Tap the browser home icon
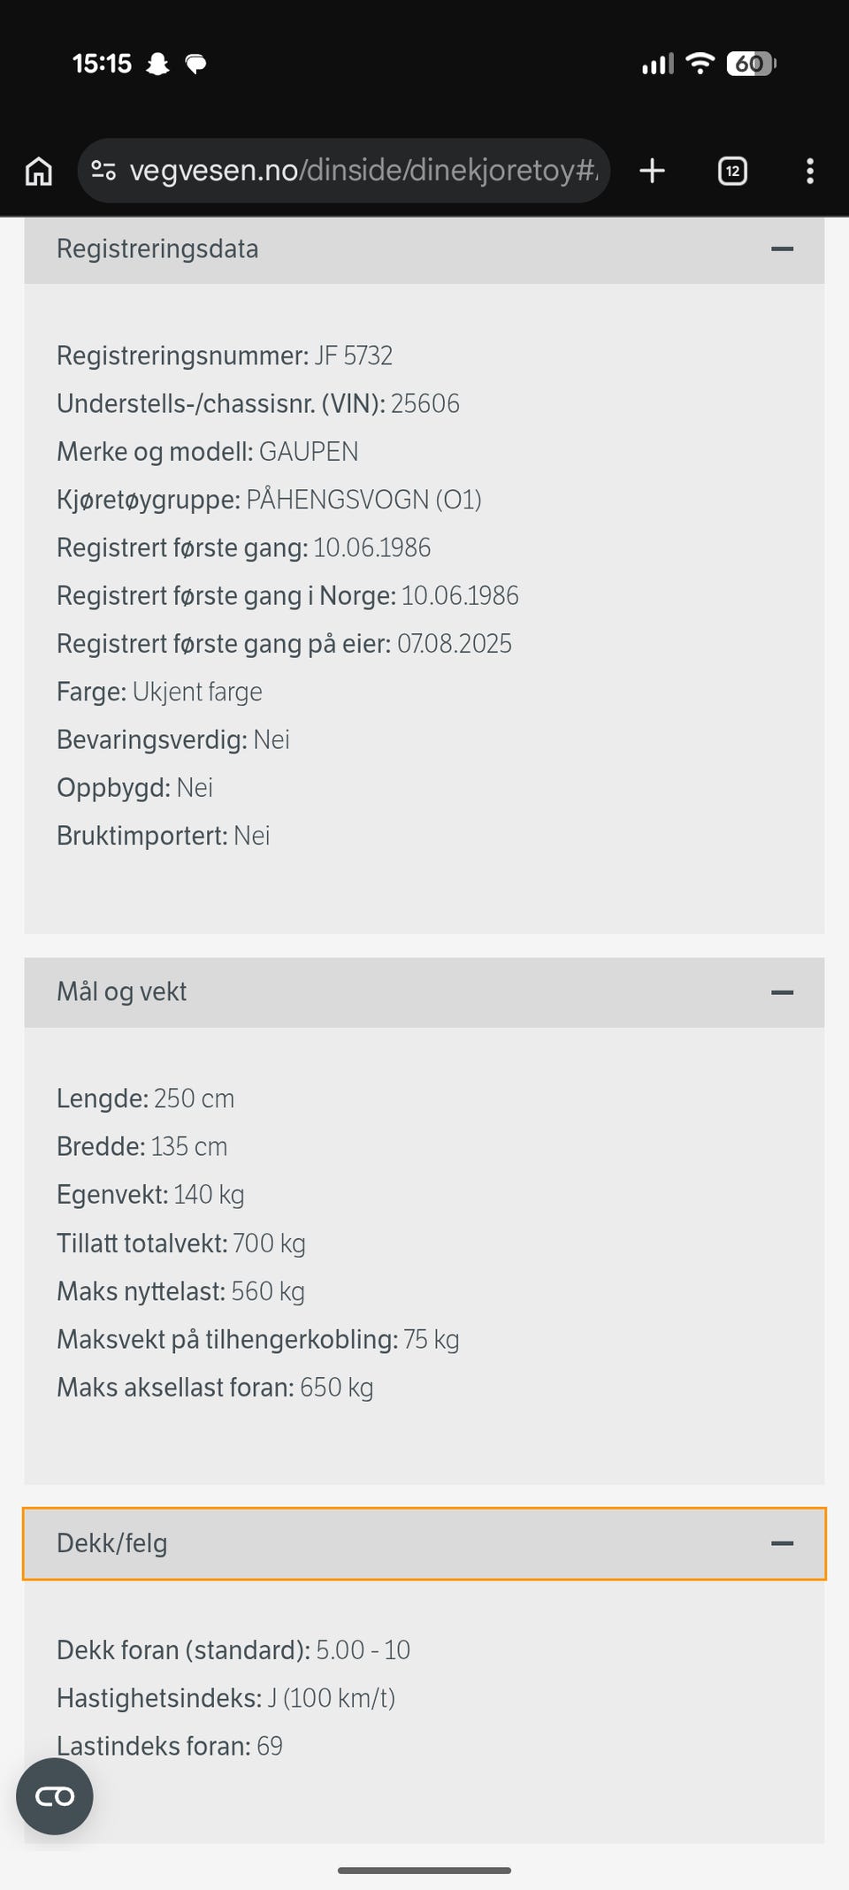 click(x=39, y=171)
